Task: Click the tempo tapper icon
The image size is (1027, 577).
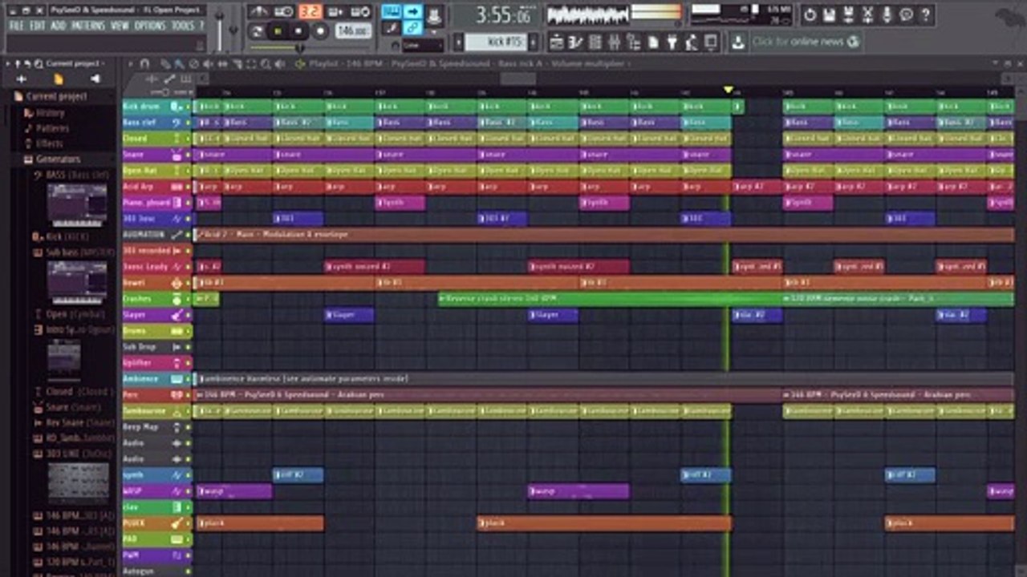Action: tap(692, 42)
